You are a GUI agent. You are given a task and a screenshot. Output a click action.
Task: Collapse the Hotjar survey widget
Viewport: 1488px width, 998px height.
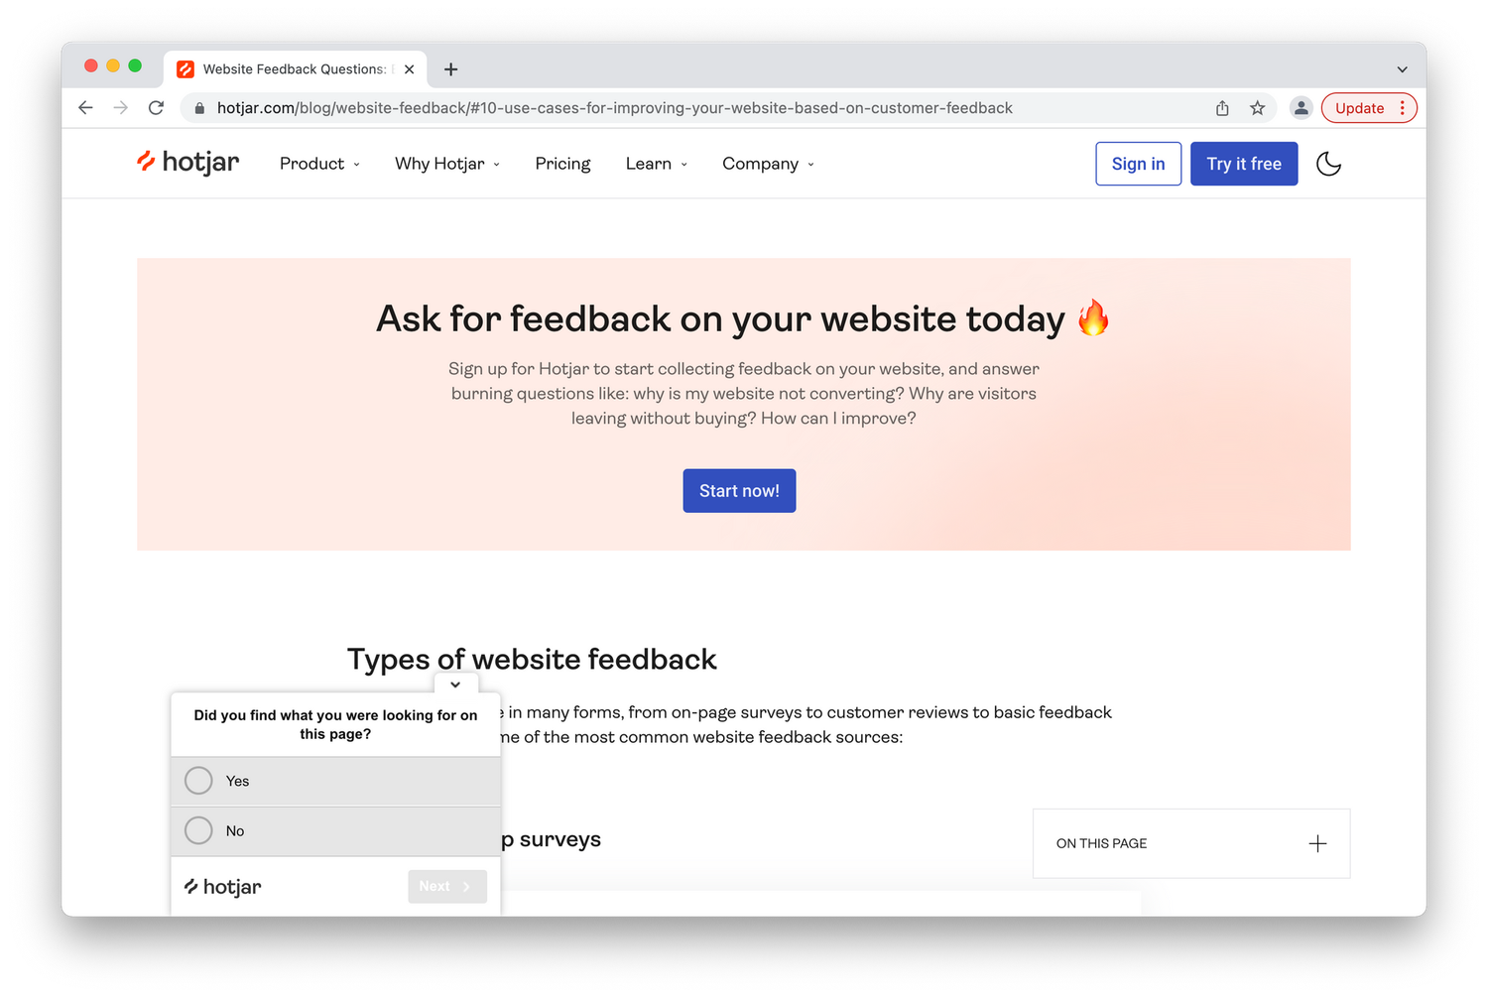(455, 685)
